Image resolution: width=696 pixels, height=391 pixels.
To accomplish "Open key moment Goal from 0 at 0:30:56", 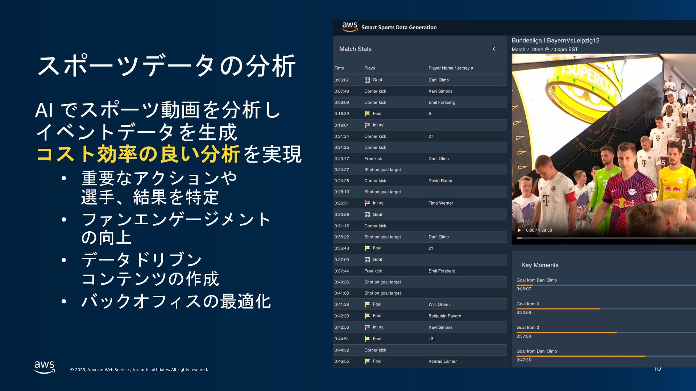I will point(527,304).
